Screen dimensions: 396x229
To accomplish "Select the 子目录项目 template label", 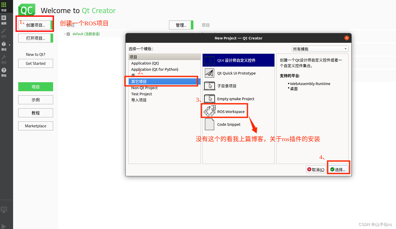I will 227,86.
